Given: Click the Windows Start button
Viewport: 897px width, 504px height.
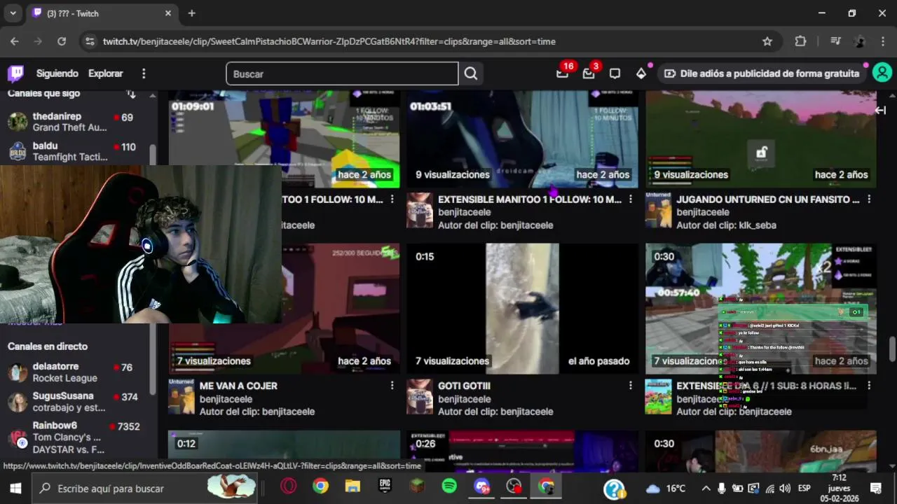Looking at the screenshot, I should (x=15, y=488).
